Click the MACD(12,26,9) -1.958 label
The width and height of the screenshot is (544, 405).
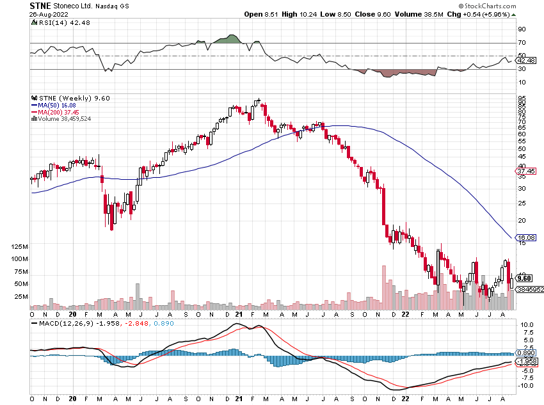click(79, 323)
